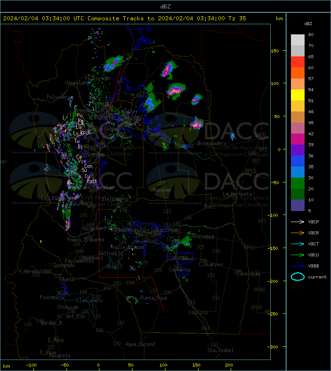331x371 pixels.
Task: Click the Cochico place label
Action: 198,312
